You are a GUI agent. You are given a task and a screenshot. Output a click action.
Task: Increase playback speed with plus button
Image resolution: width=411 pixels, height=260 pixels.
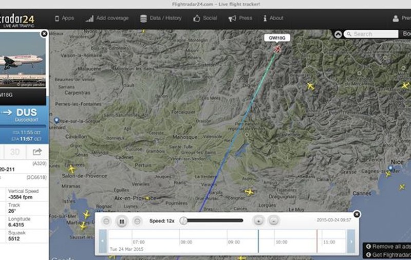pos(258,221)
